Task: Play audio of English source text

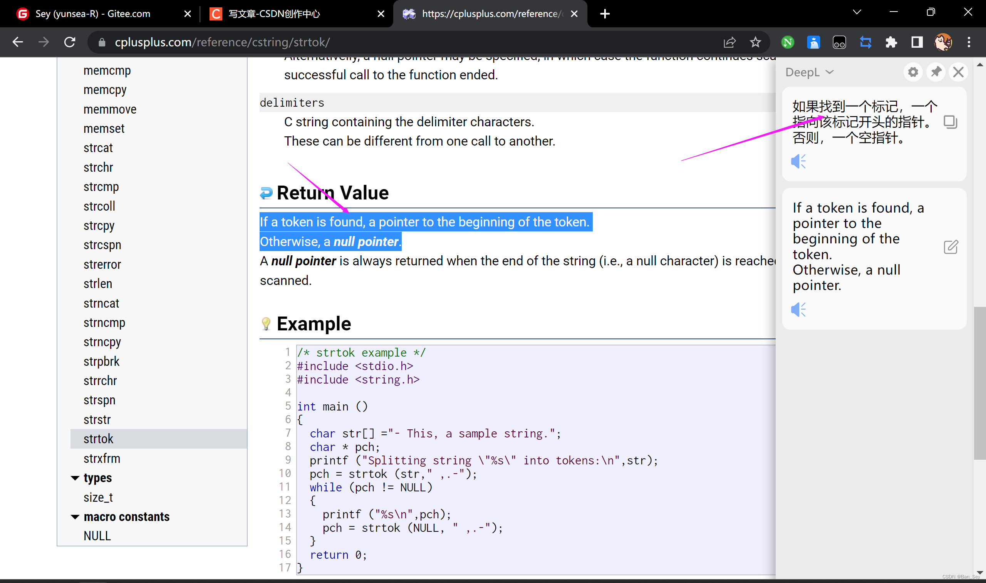Action: [798, 310]
